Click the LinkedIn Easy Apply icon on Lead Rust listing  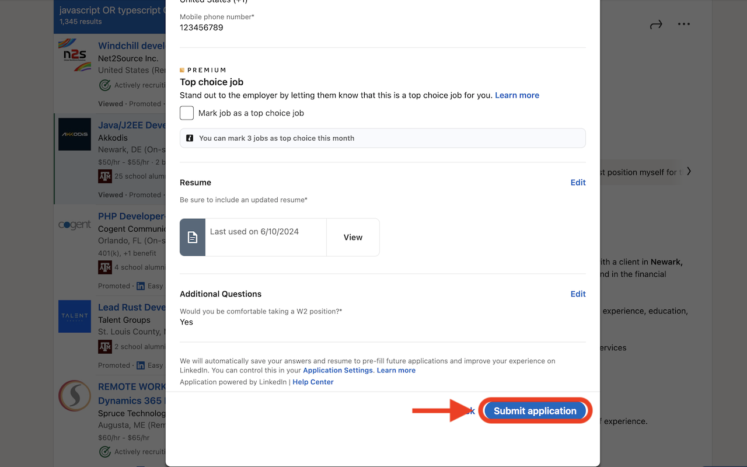(139, 365)
